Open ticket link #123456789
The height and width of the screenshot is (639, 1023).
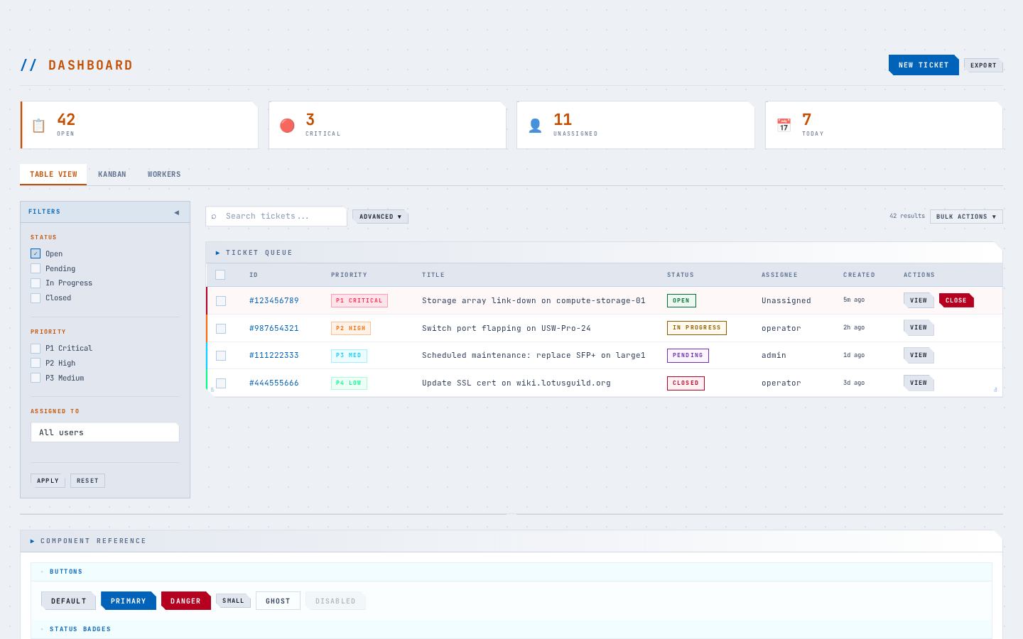point(274,301)
